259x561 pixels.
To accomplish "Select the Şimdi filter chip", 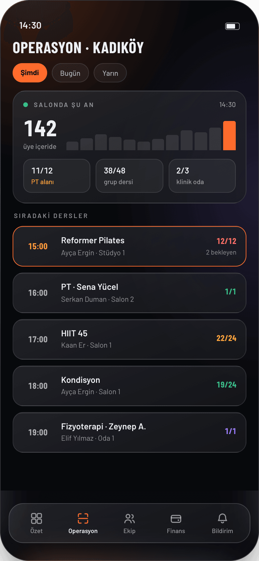I will tap(30, 73).
